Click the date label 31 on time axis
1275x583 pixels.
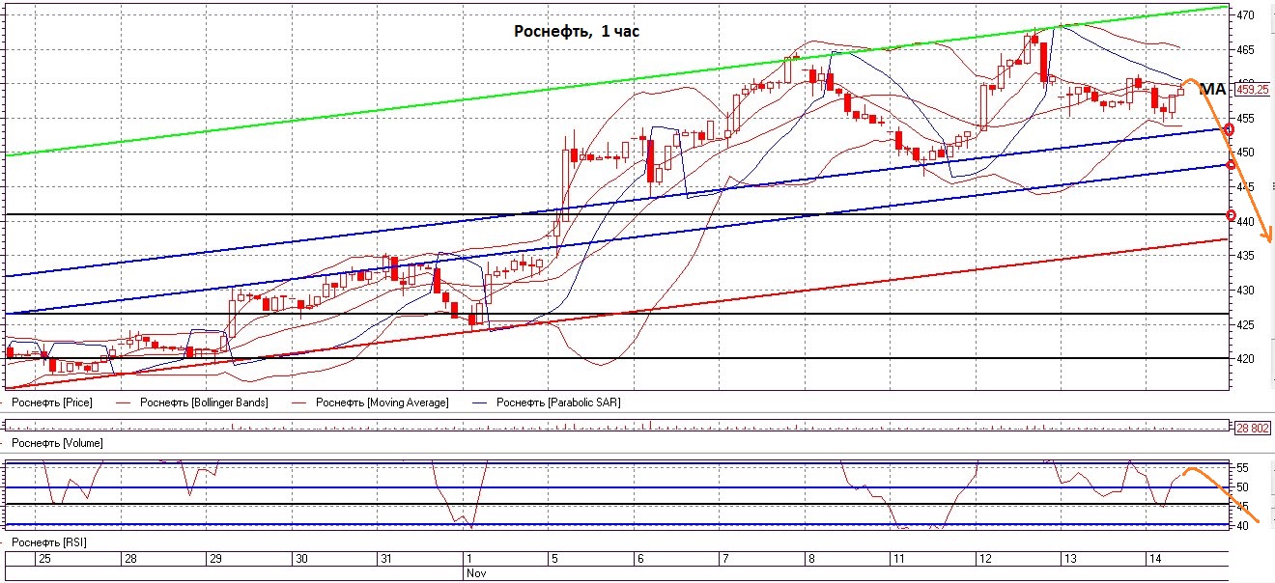pos(386,559)
